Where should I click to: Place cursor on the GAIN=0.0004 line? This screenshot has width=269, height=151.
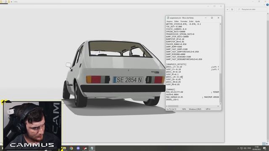coord(172,94)
